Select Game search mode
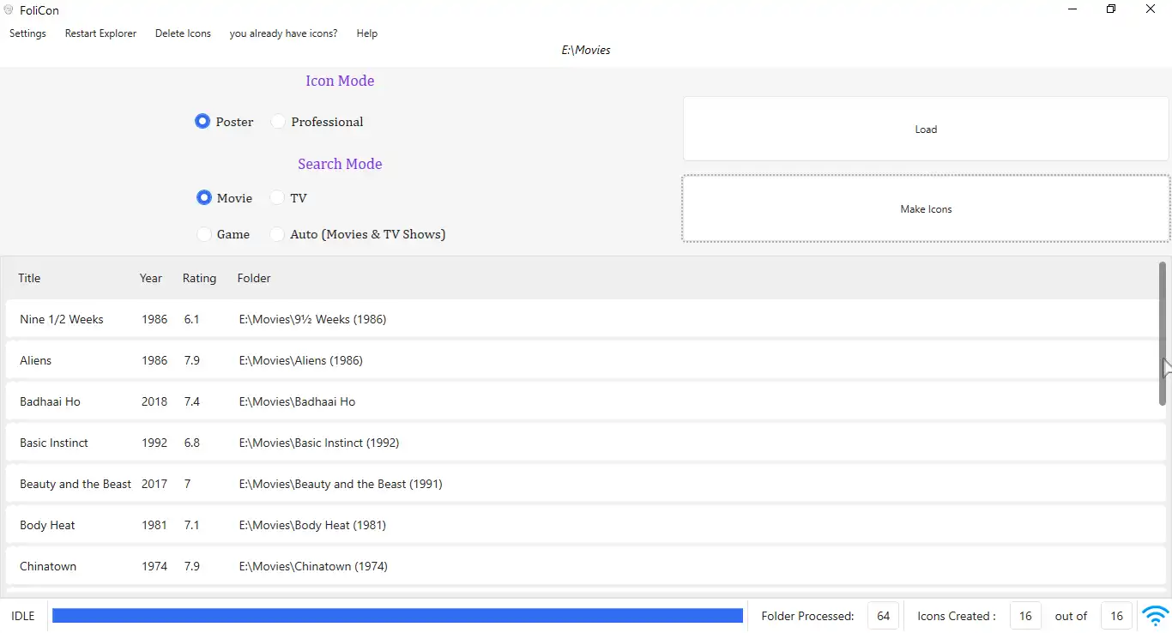The height and width of the screenshot is (633, 1172). (x=204, y=234)
